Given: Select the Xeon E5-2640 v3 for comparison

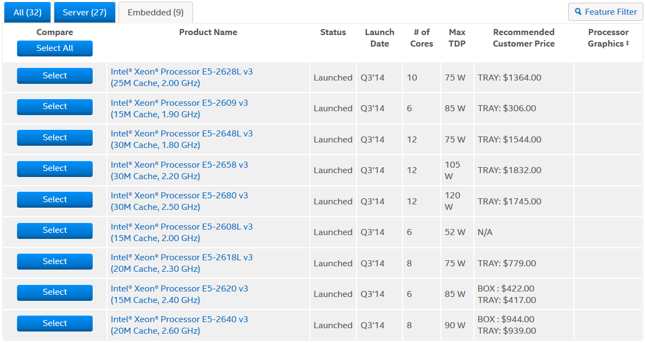Looking at the screenshot, I should click(55, 323).
